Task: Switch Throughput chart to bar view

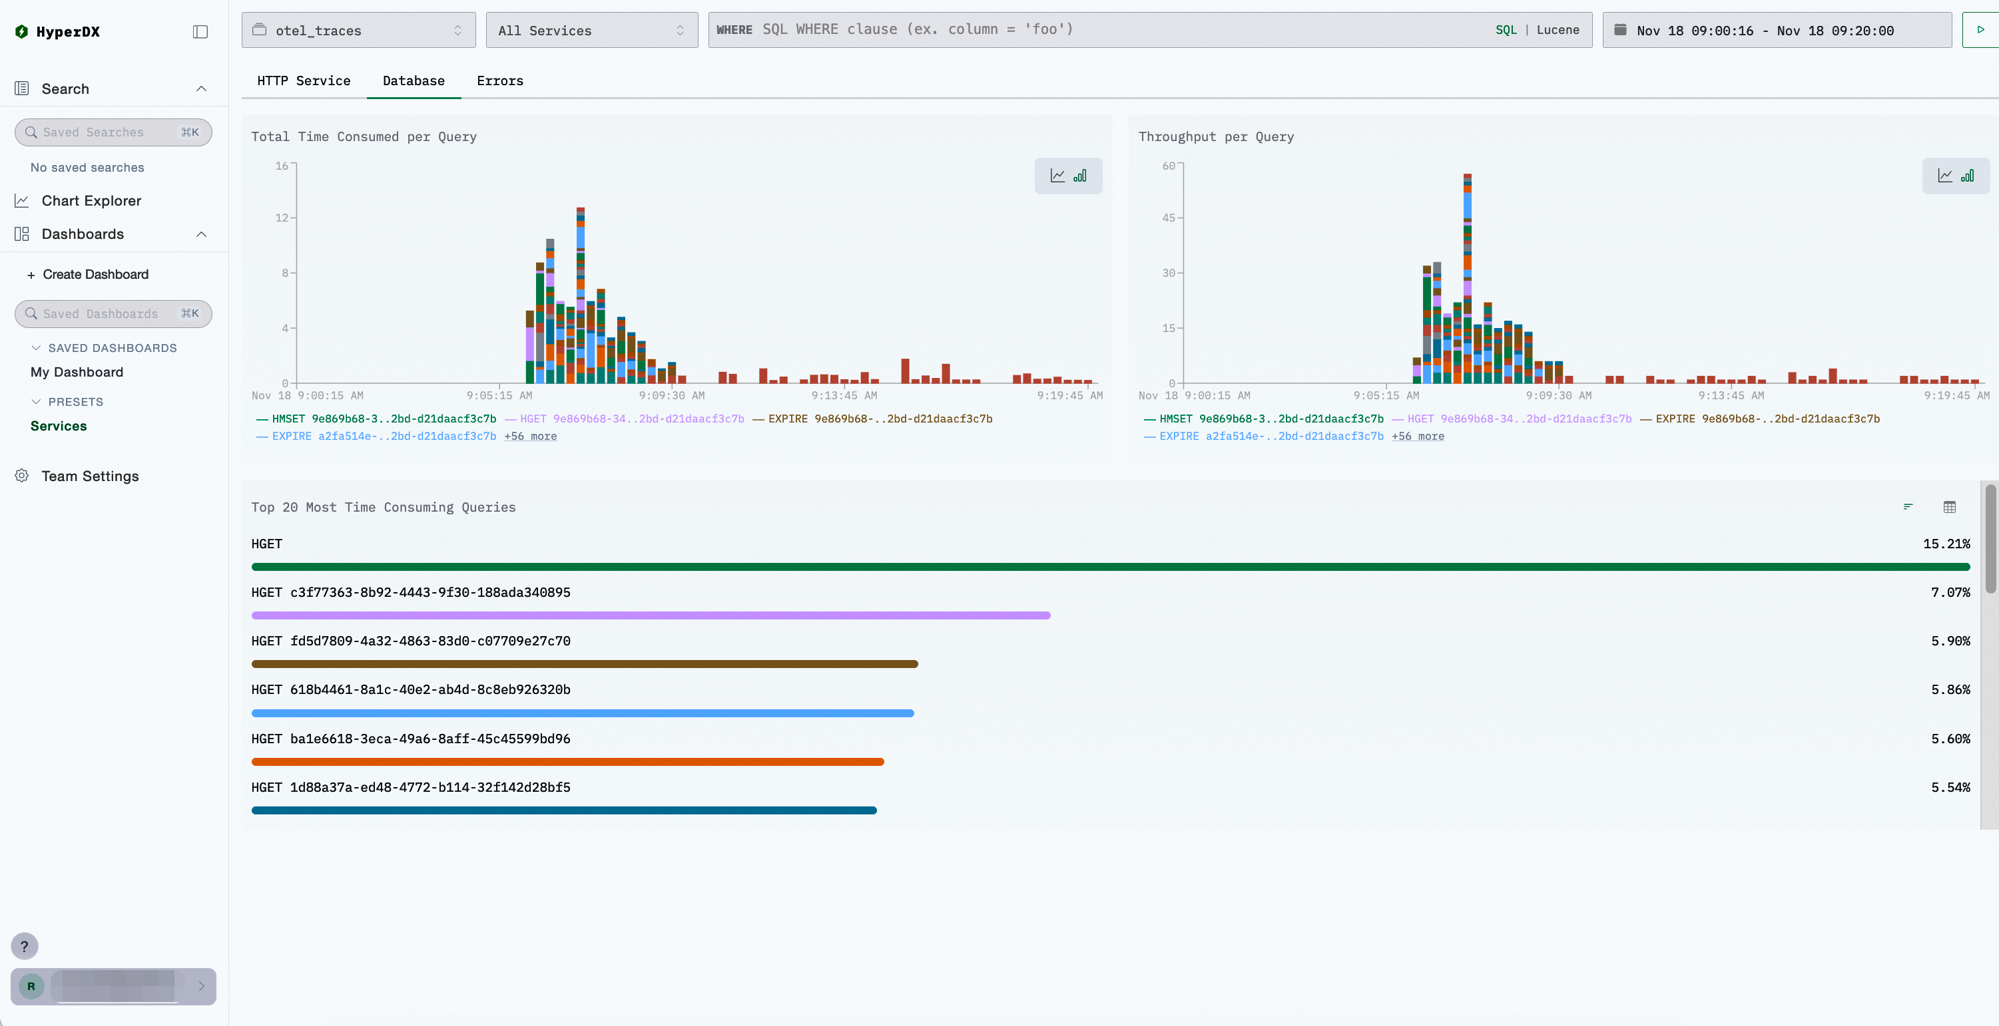Action: (1967, 176)
